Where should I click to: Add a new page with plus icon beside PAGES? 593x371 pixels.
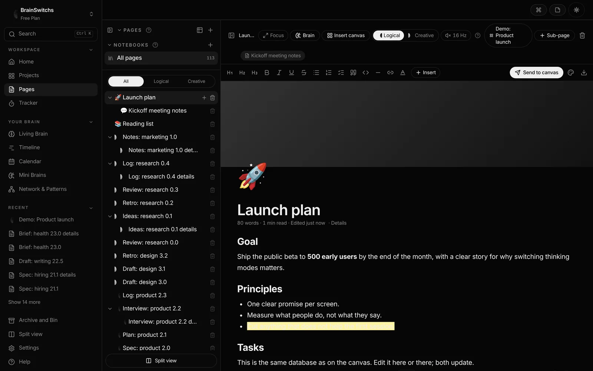click(x=211, y=30)
